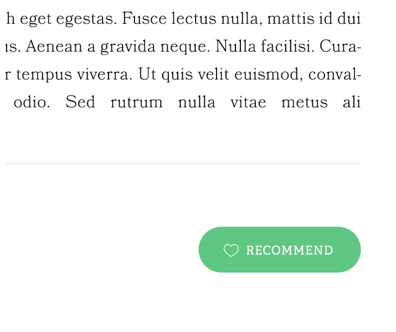Click the word "Aenean" in the text
396x332 pixels.
click(54, 46)
